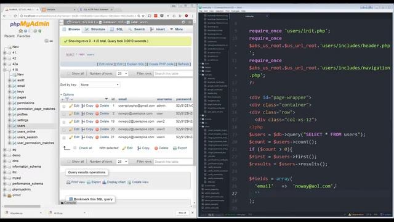The height and width of the screenshot is (222, 394).
Task: Click Display chart icon
Action: coord(104,183)
